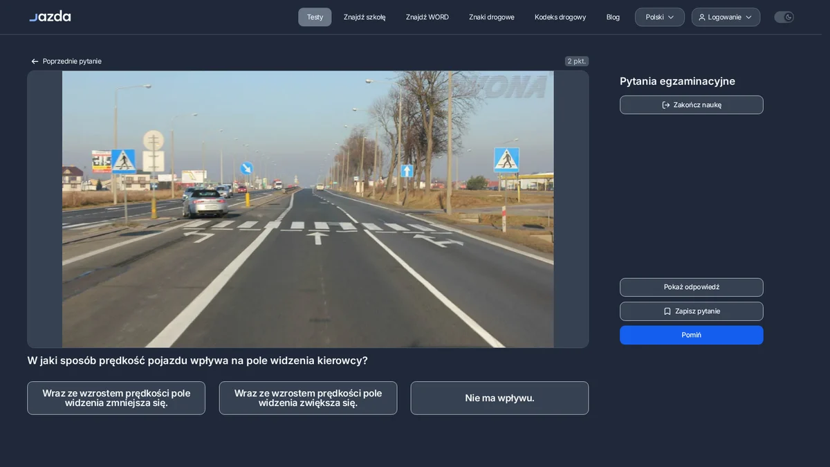Open the Blog link
This screenshot has height=467, width=830.
tap(613, 17)
